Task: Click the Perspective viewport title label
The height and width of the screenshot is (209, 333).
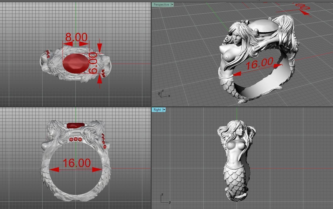Action: 161,5
